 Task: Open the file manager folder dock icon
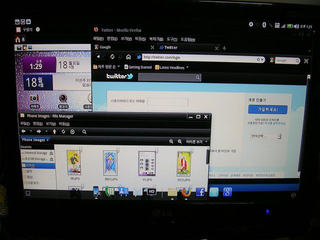pos(172,192)
